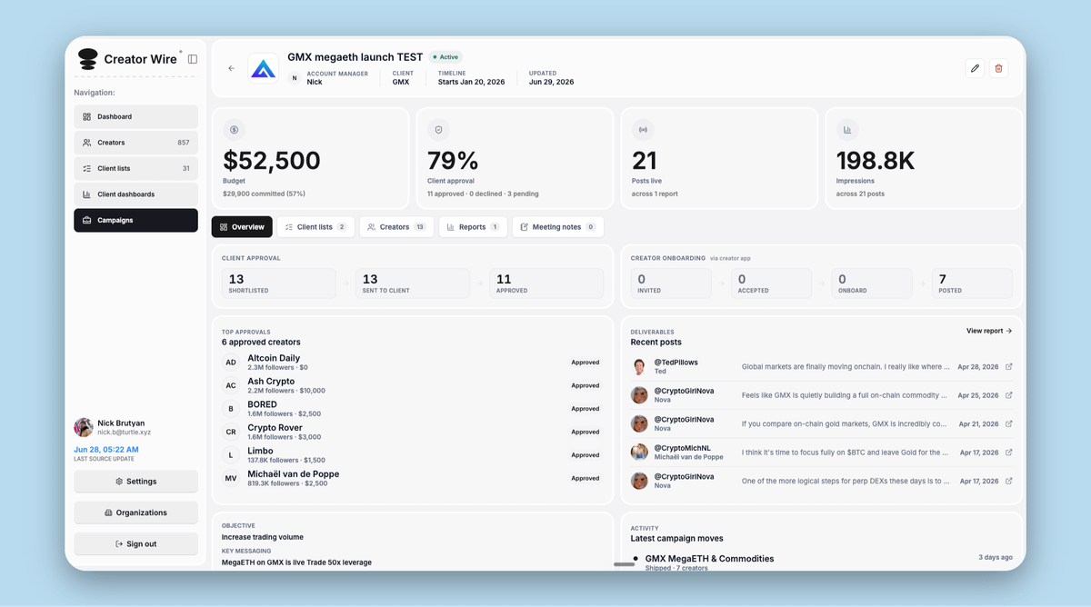1091x607 pixels.
Task: Click the broadcast posts live icon
Action: point(643,130)
